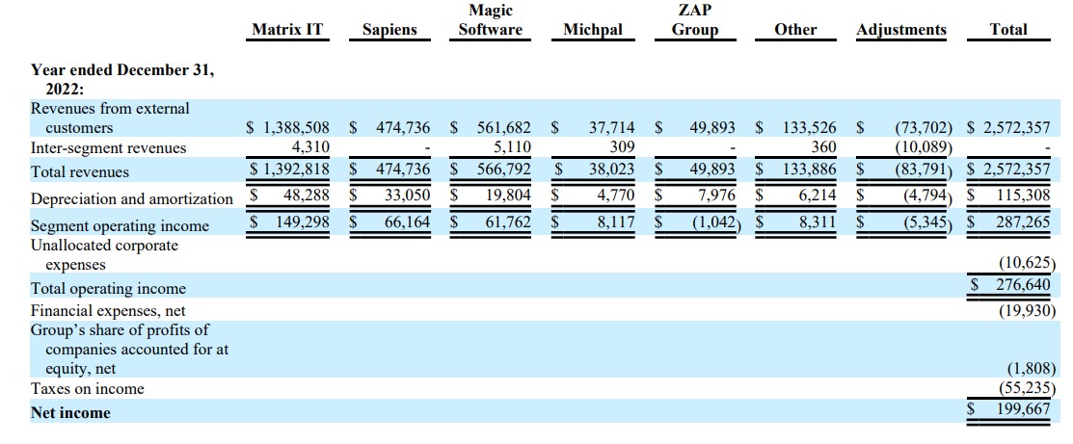Screen dimensions: 1073x444
Task: Click Other total revenues 133,886
Action: click(x=810, y=170)
